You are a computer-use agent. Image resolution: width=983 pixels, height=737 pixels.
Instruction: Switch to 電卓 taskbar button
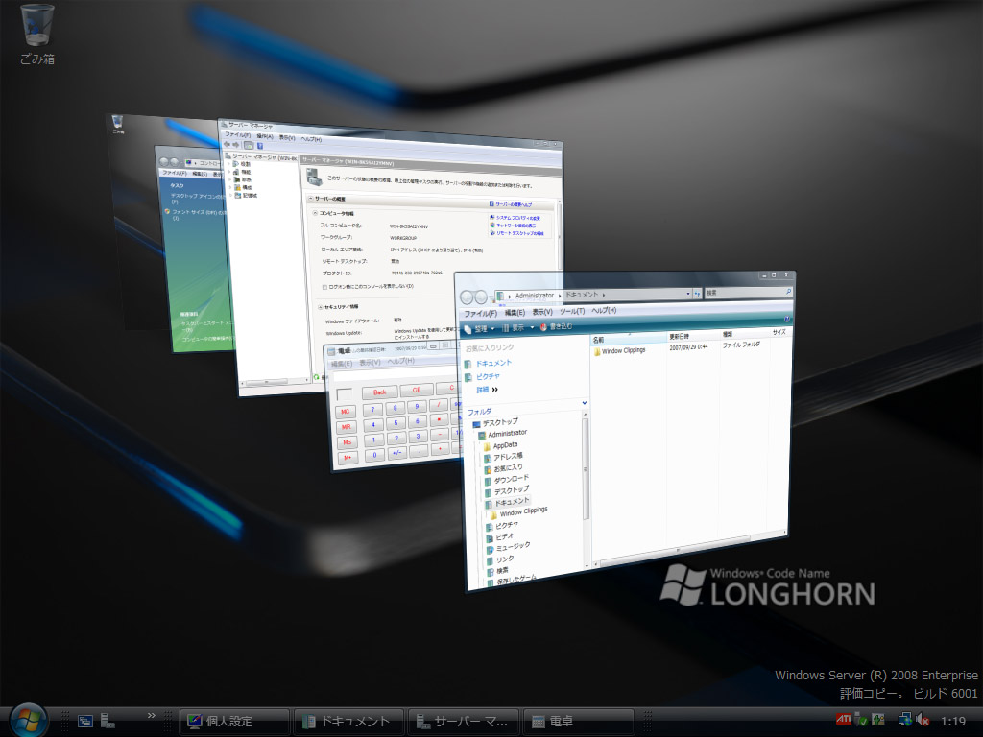tap(577, 722)
